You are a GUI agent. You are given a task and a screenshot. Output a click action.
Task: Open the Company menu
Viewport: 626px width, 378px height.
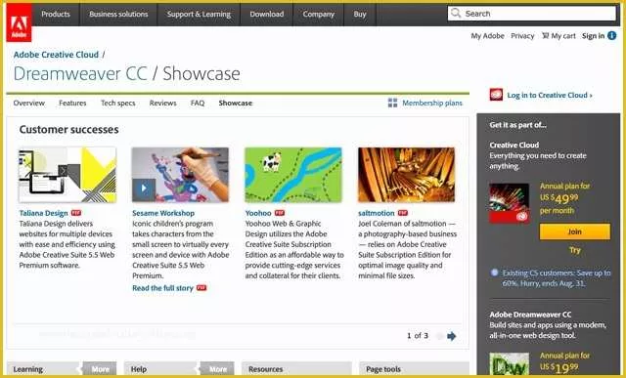(318, 14)
